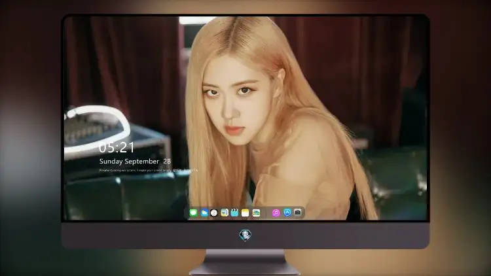491x276 pixels.
Task: Click the 05:21 clock display
Action: click(x=117, y=148)
